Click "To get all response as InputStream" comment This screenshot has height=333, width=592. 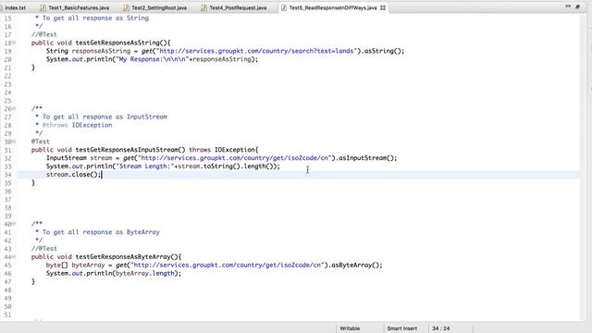[x=105, y=117]
